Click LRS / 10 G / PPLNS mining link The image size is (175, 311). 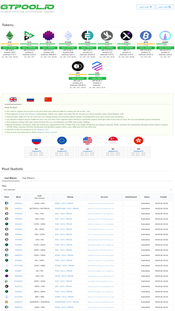click(63, 286)
